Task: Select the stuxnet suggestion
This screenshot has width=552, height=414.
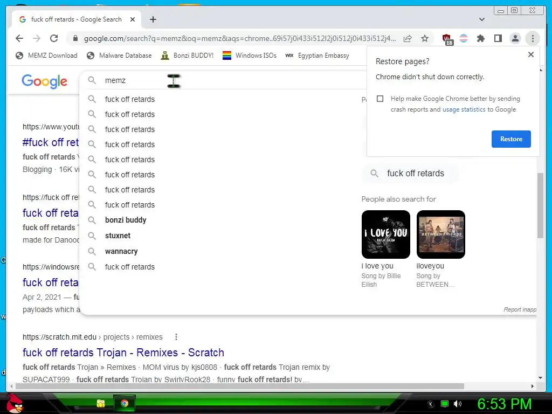Action: 118,236
